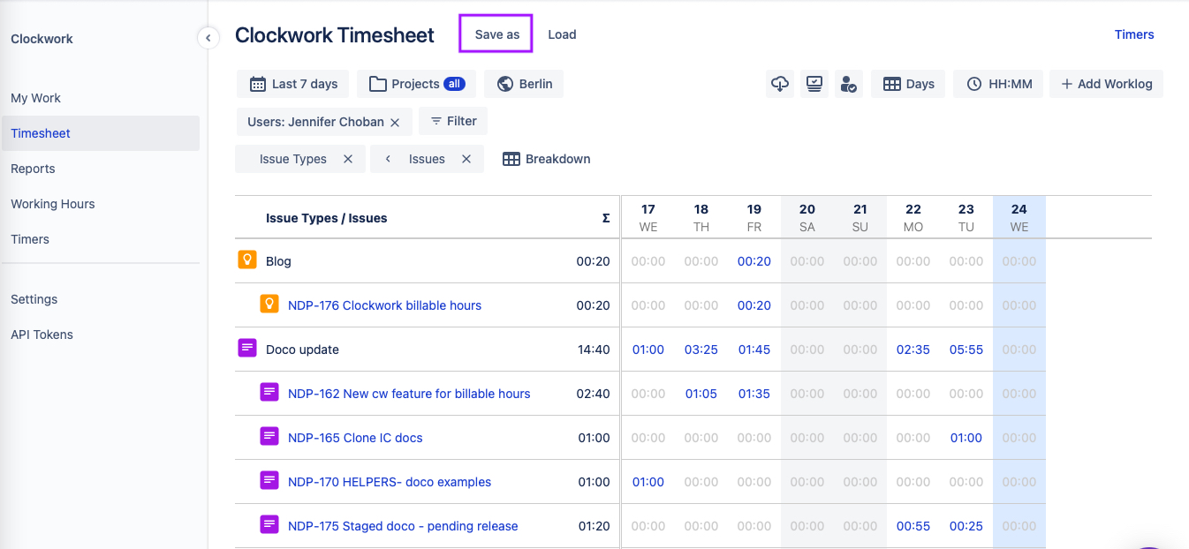Click the orange icon beside NDP-176
The width and height of the screenshot is (1189, 549).
pyautogui.click(x=269, y=305)
